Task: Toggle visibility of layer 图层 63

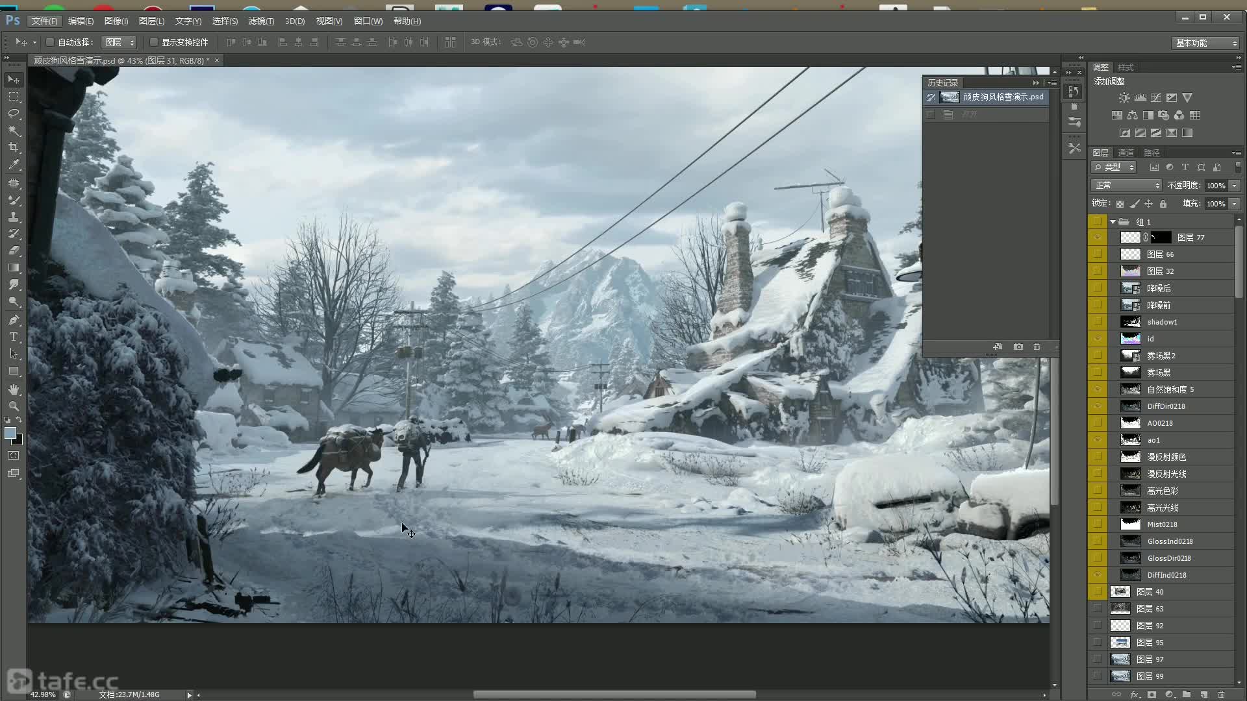Action: 1098,609
